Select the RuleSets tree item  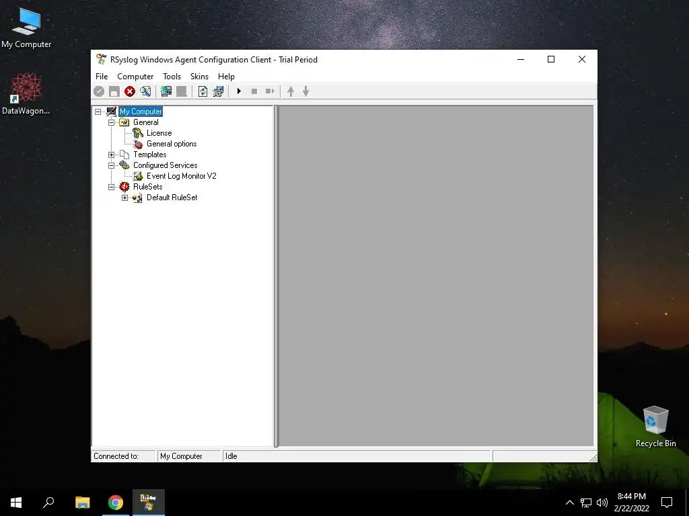pos(147,187)
